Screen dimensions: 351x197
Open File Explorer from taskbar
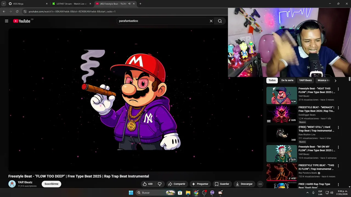click(x=188, y=193)
